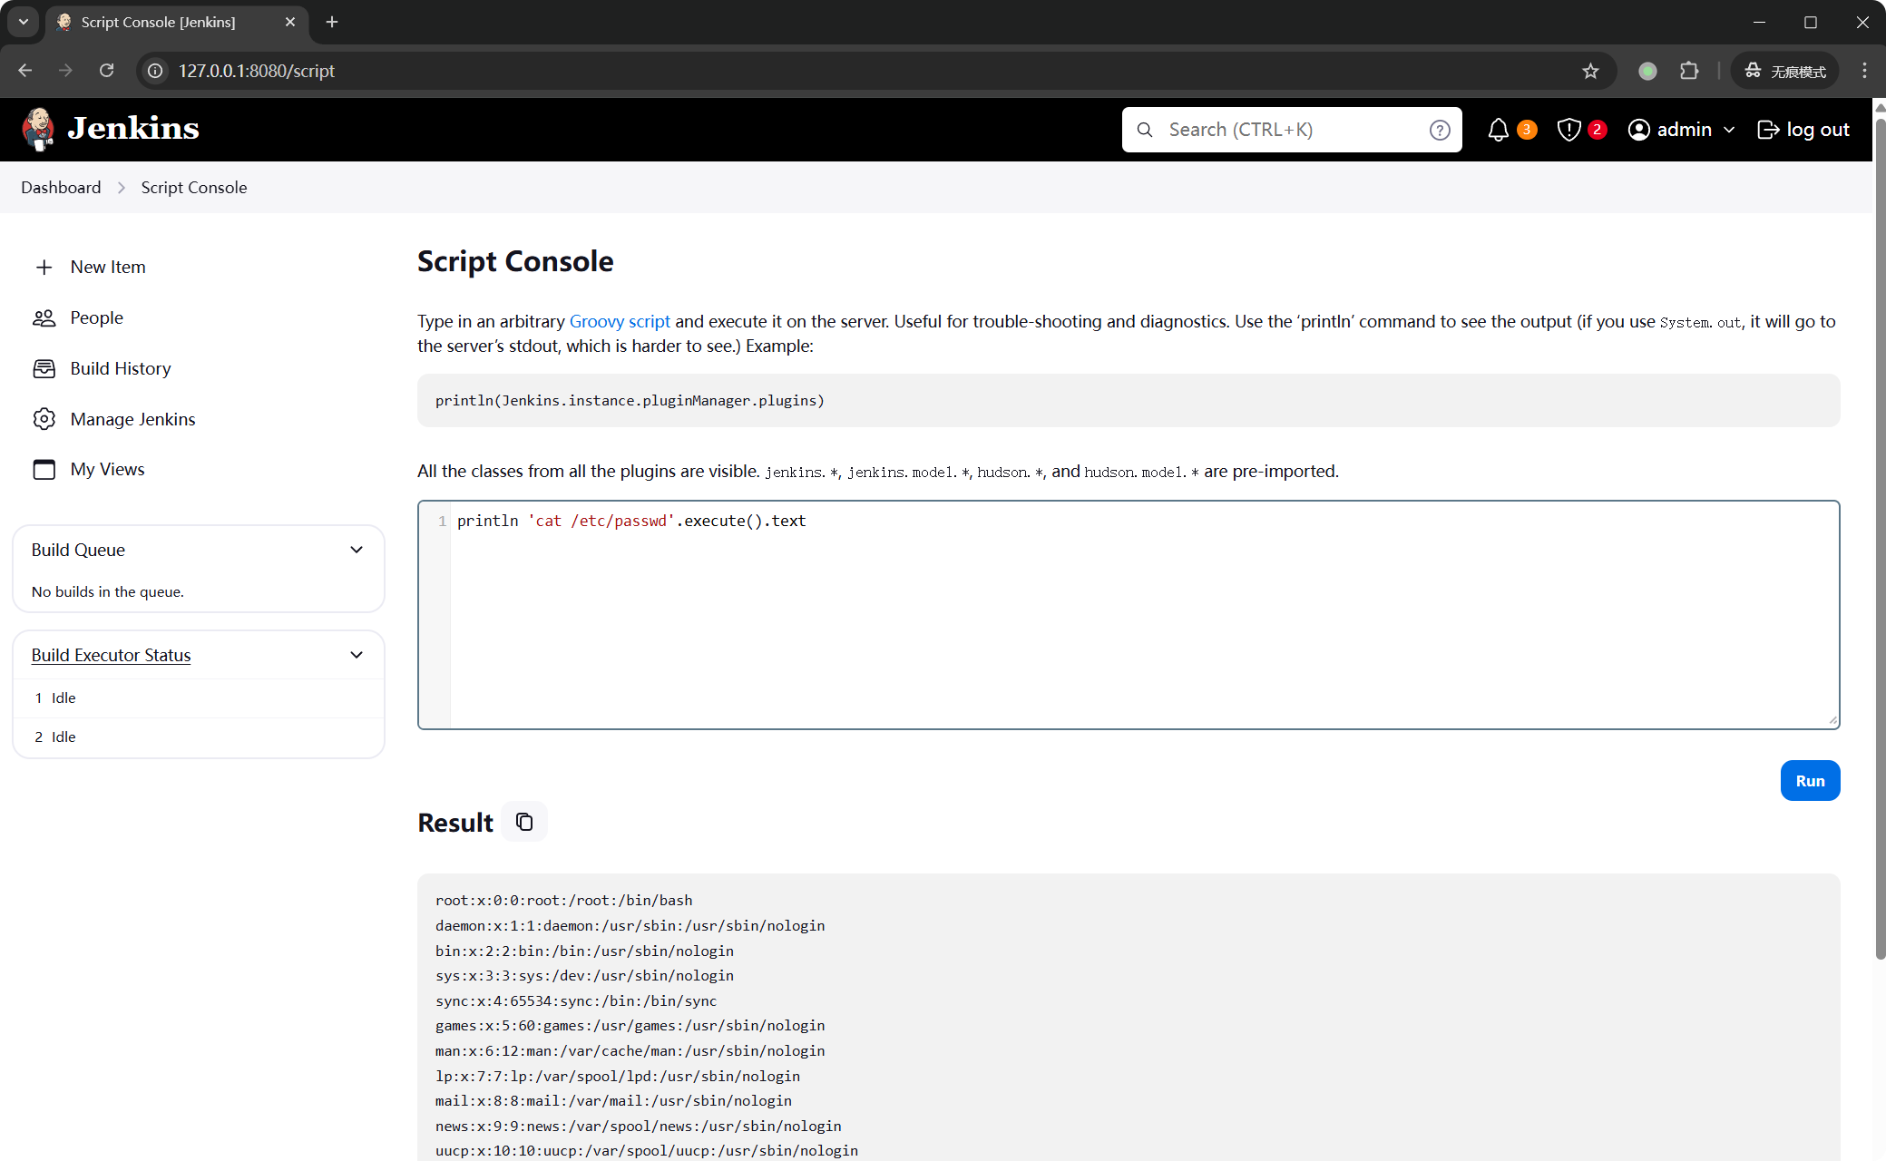Open Manage Jenkins from the sidebar
Screen dimensions: 1886x1161
click(x=132, y=419)
